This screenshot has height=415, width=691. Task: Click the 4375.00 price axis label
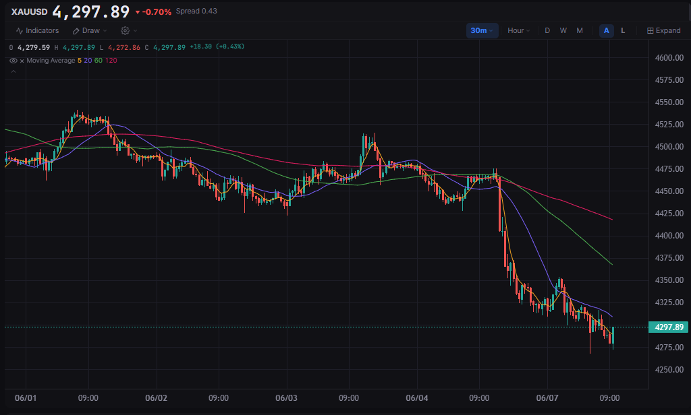(669, 258)
